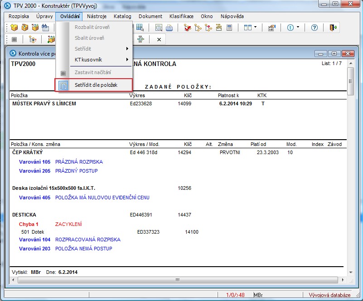Click Varování 205 PRÁZDNÝ POSTUP warning
363x301 pixels.
[58, 171]
